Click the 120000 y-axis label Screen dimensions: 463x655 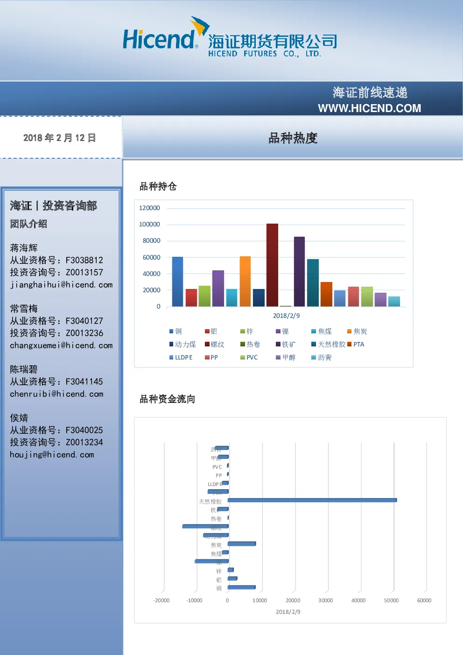tap(149, 208)
